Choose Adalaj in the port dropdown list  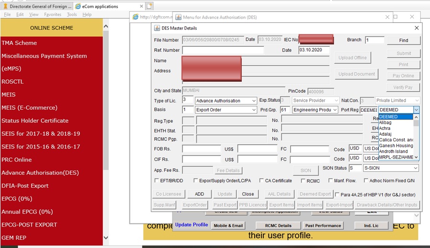(396, 134)
